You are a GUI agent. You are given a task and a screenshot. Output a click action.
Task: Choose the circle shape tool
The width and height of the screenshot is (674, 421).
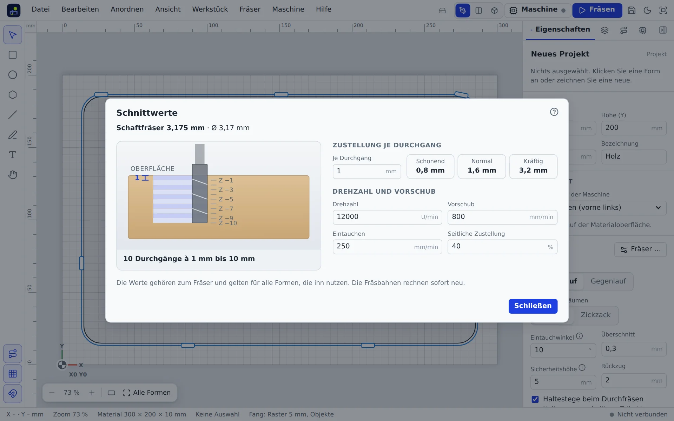13,75
